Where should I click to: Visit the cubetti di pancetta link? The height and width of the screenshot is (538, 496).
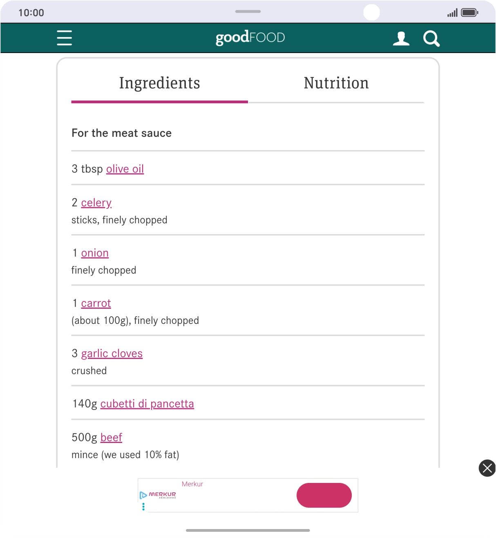147,404
